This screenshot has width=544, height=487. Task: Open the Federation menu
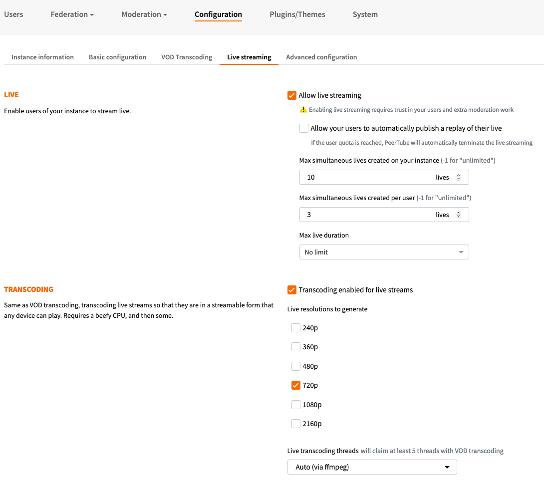pos(72,14)
